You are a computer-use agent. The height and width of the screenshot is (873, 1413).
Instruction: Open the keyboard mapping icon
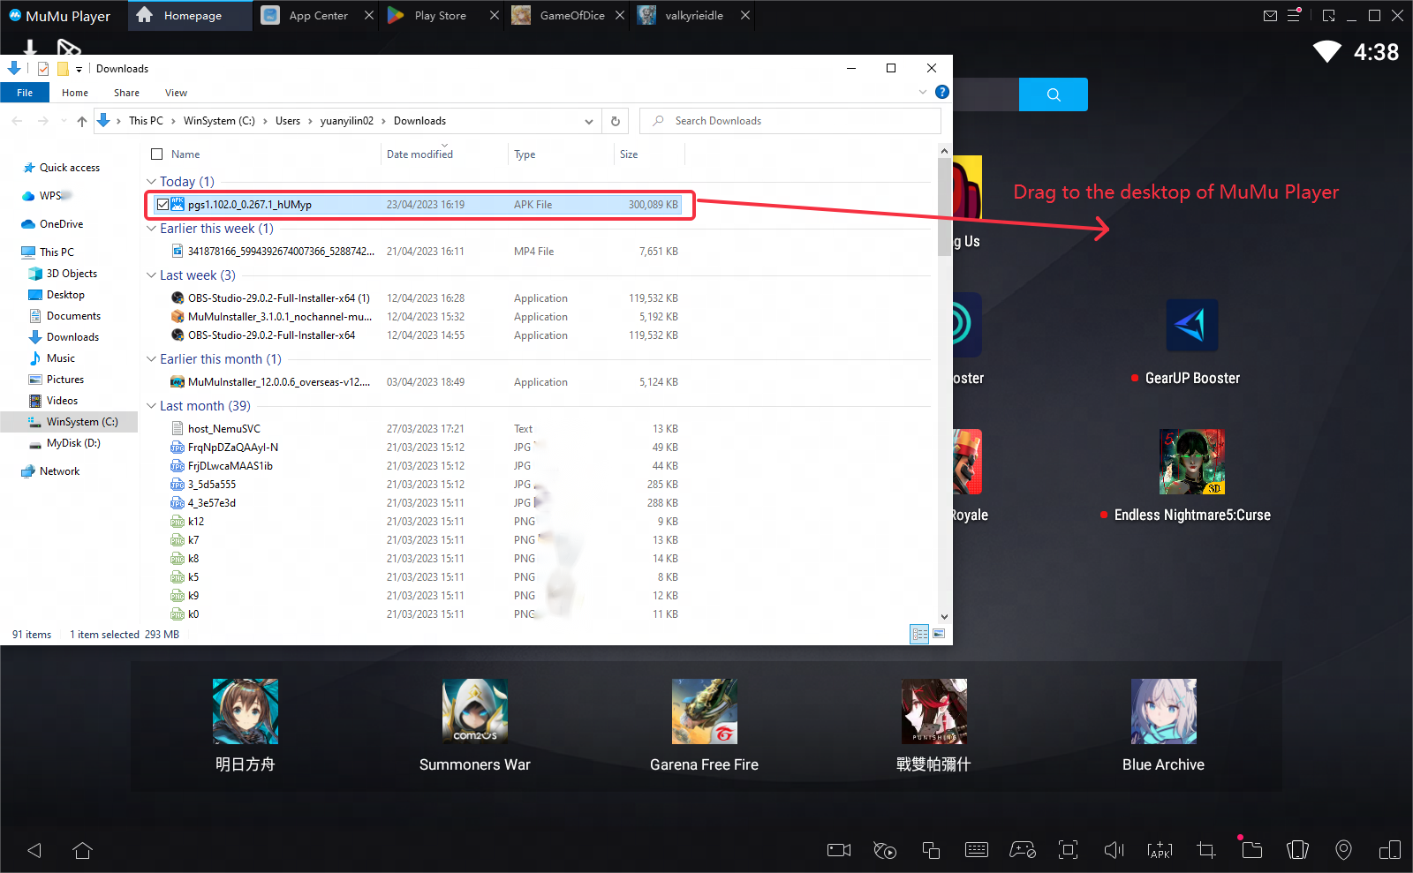[977, 850]
